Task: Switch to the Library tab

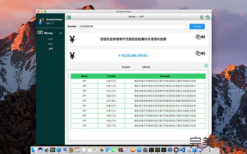Action: point(146,67)
